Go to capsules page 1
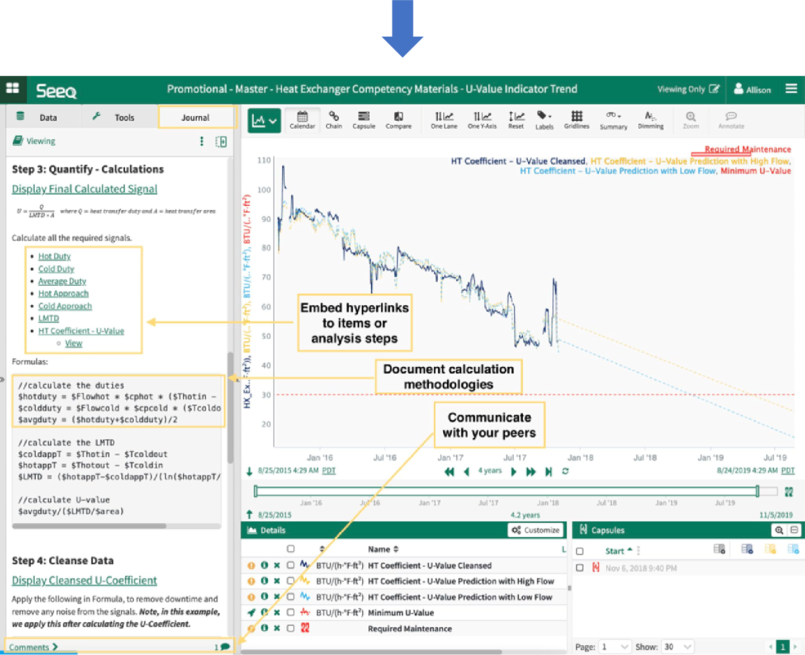This screenshot has height=655, width=805. [x=782, y=646]
